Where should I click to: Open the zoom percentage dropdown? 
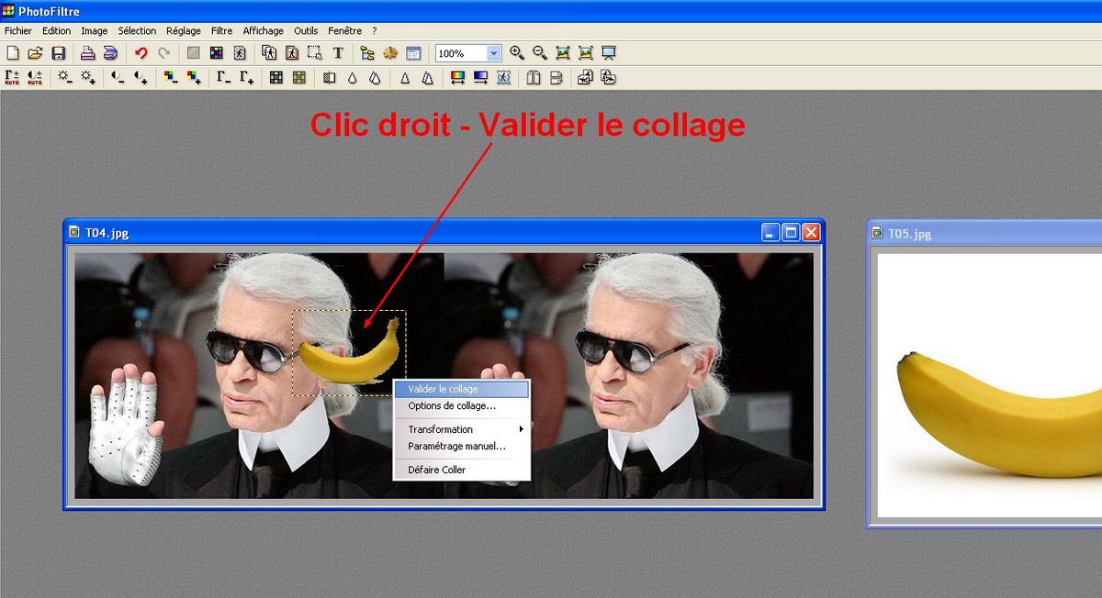[494, 54]
